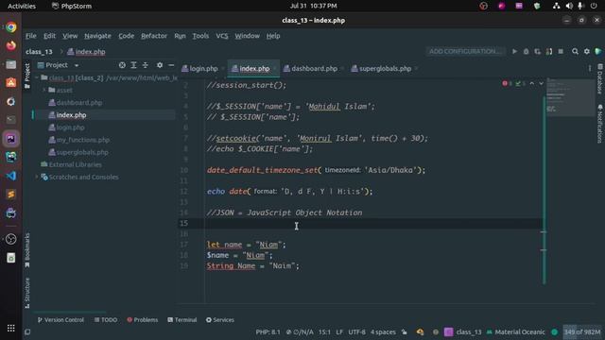
Task: Open Search Everywhere magnifier icon
Action: (x=575, y=51)
